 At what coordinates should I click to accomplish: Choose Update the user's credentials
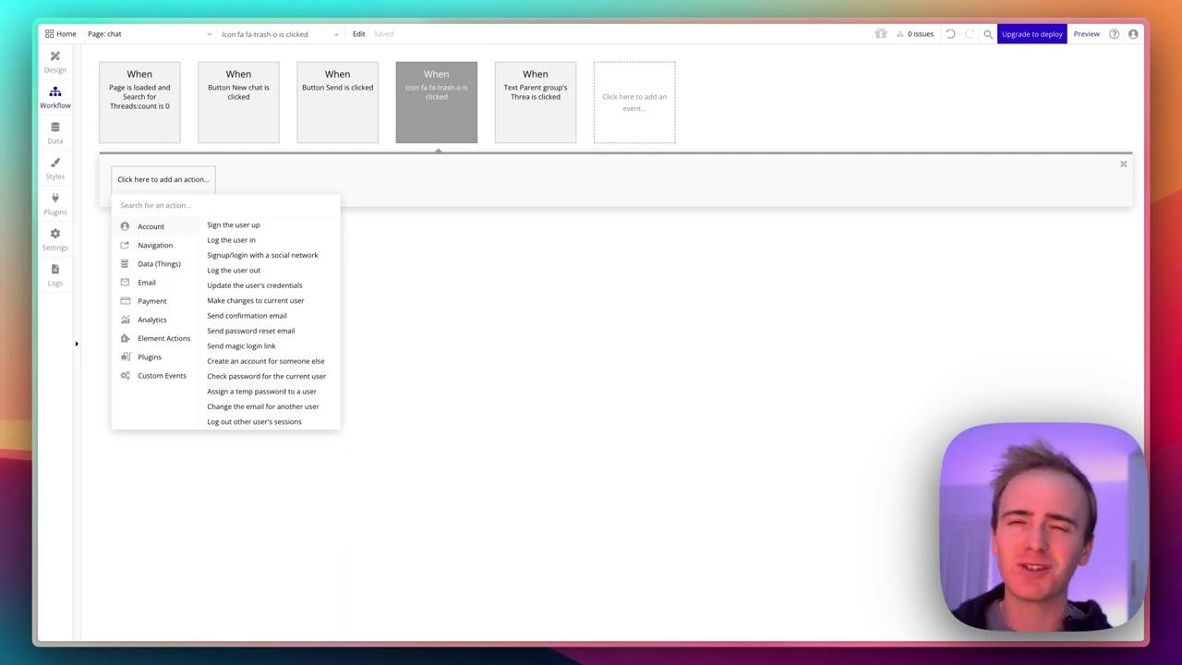255,285
